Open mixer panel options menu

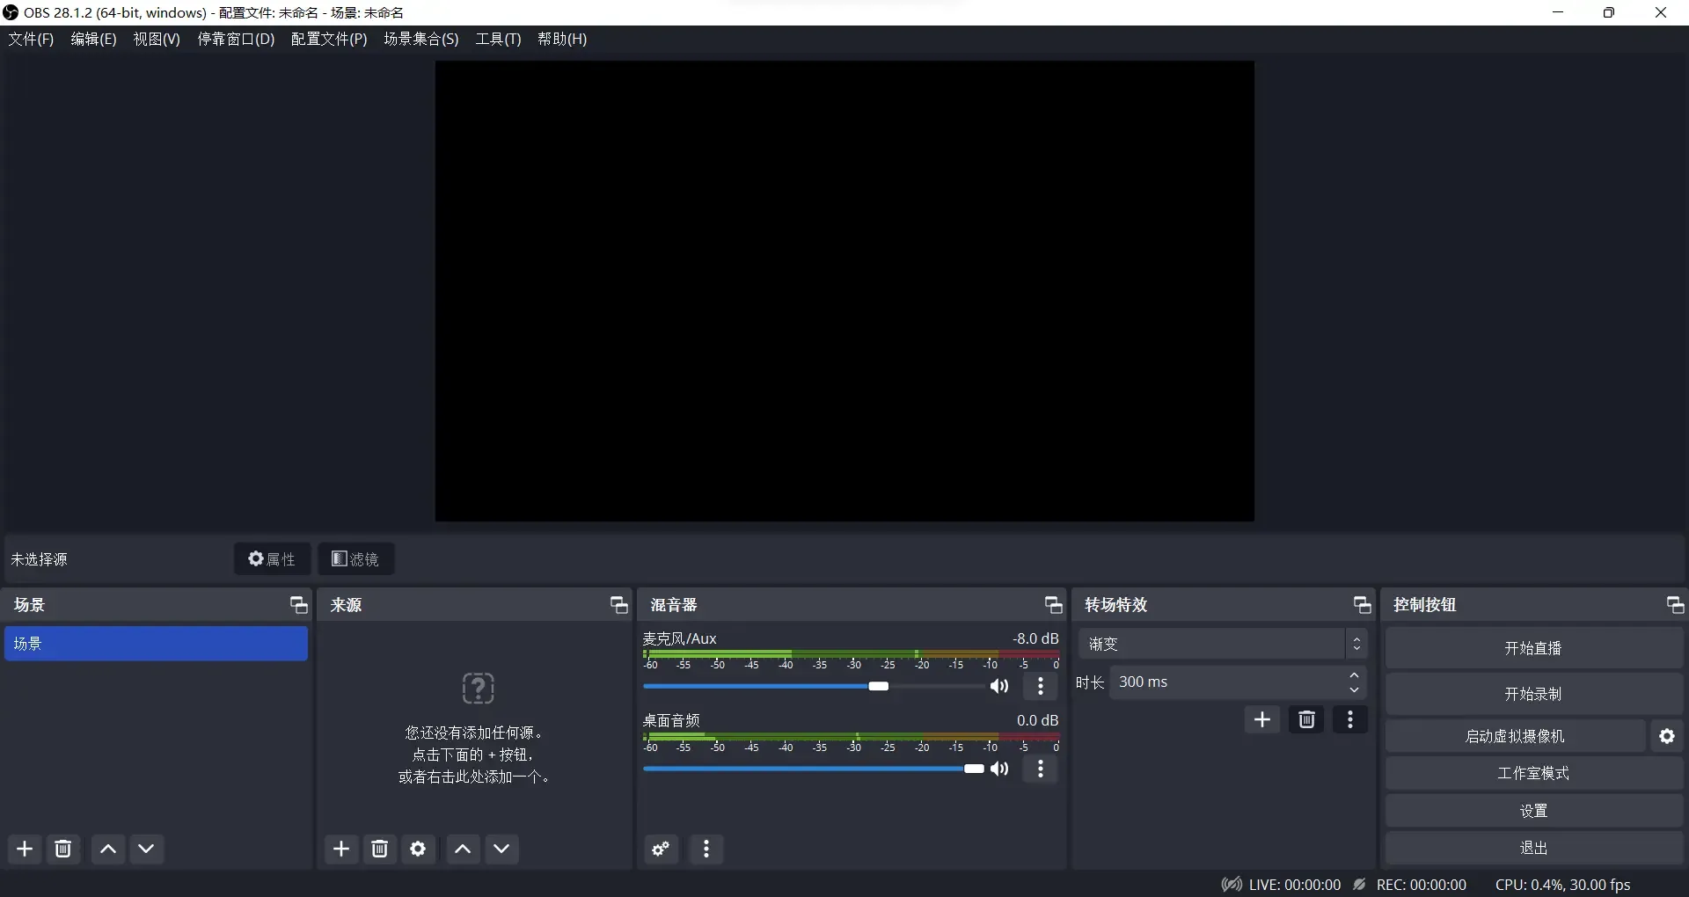click(x=706, y=849)
